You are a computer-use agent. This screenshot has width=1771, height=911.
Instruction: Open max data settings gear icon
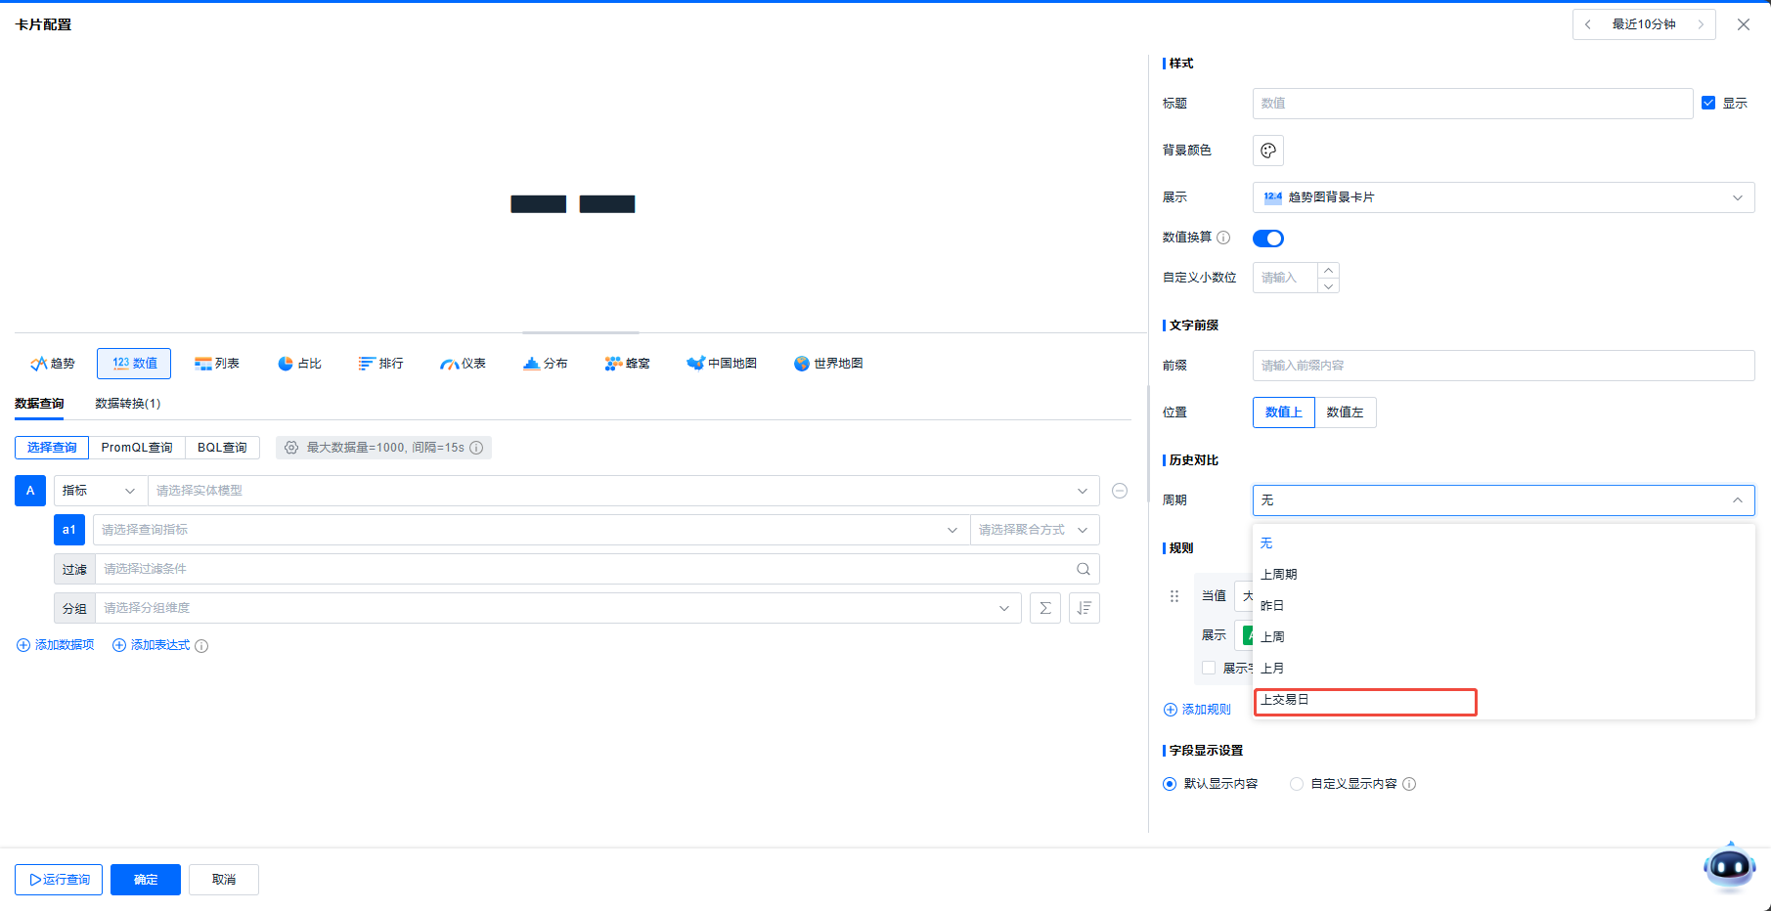(x=291, y=448)
